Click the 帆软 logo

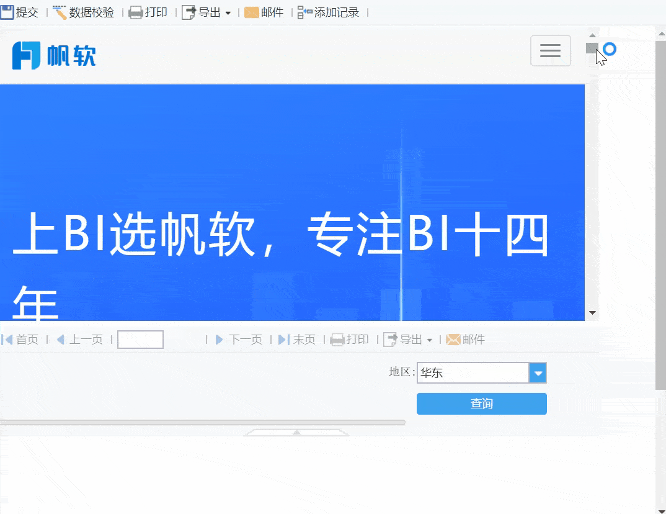(x=54, y=55)
